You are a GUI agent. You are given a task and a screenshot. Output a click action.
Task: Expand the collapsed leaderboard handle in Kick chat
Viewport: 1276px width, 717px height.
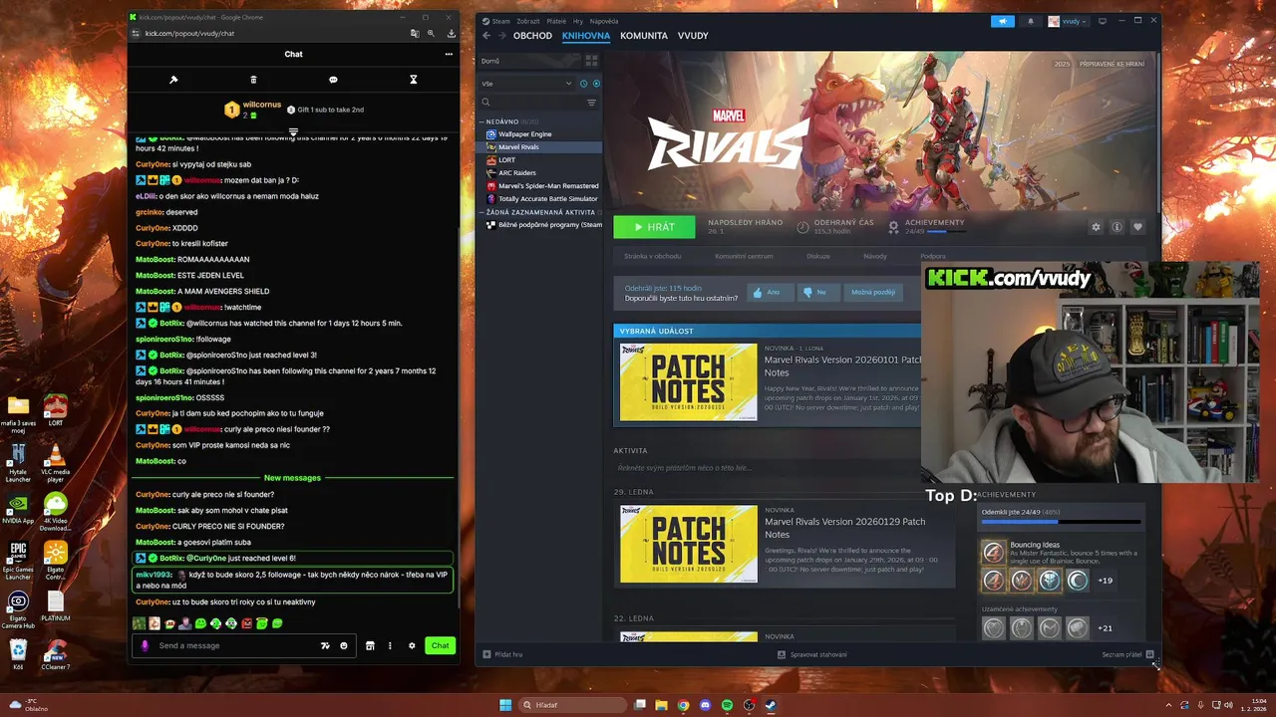click(x=293, y=132)
